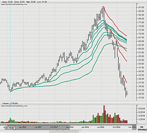Viewport: 147px width, 133px height.
Task: Click the 75.00 price axis label
Action: 141,26
